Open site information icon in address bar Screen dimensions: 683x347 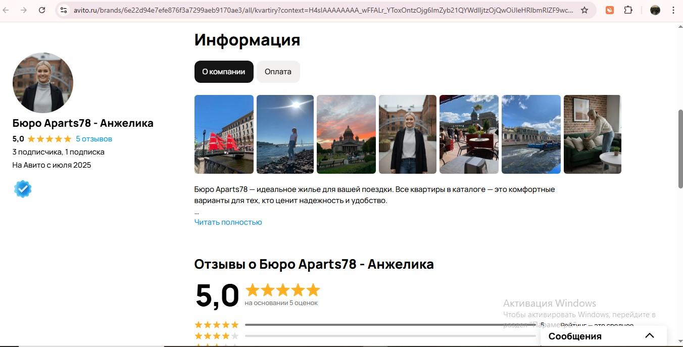pyautogui.click(x=63, y=10)
